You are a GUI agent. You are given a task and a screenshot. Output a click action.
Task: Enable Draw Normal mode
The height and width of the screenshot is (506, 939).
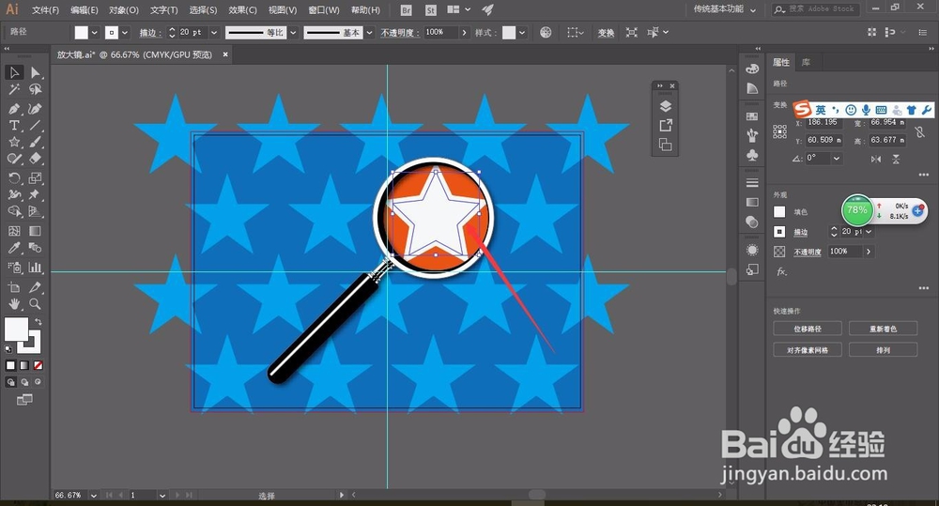[10, 382]
